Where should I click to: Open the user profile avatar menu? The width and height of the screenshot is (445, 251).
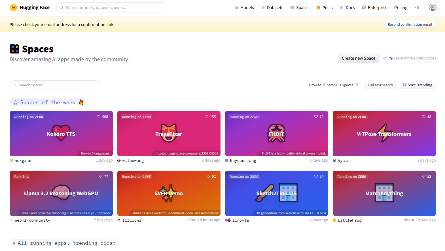pos(433,7)
